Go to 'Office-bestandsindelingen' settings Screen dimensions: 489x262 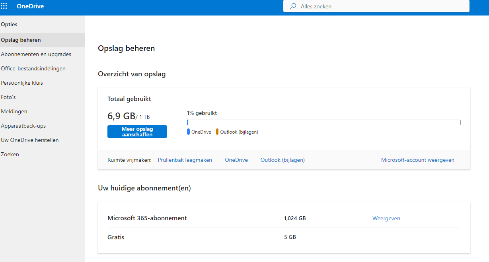[43, 68]
